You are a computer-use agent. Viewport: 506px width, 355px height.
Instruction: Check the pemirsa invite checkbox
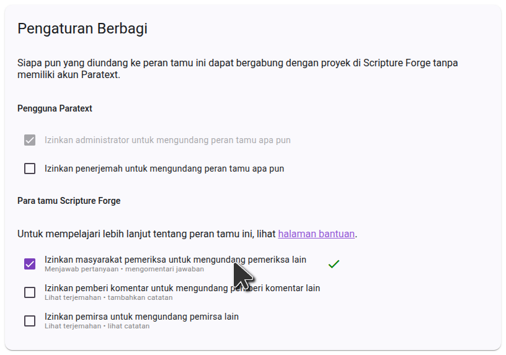pyautogui.click(x=30, y=321)
